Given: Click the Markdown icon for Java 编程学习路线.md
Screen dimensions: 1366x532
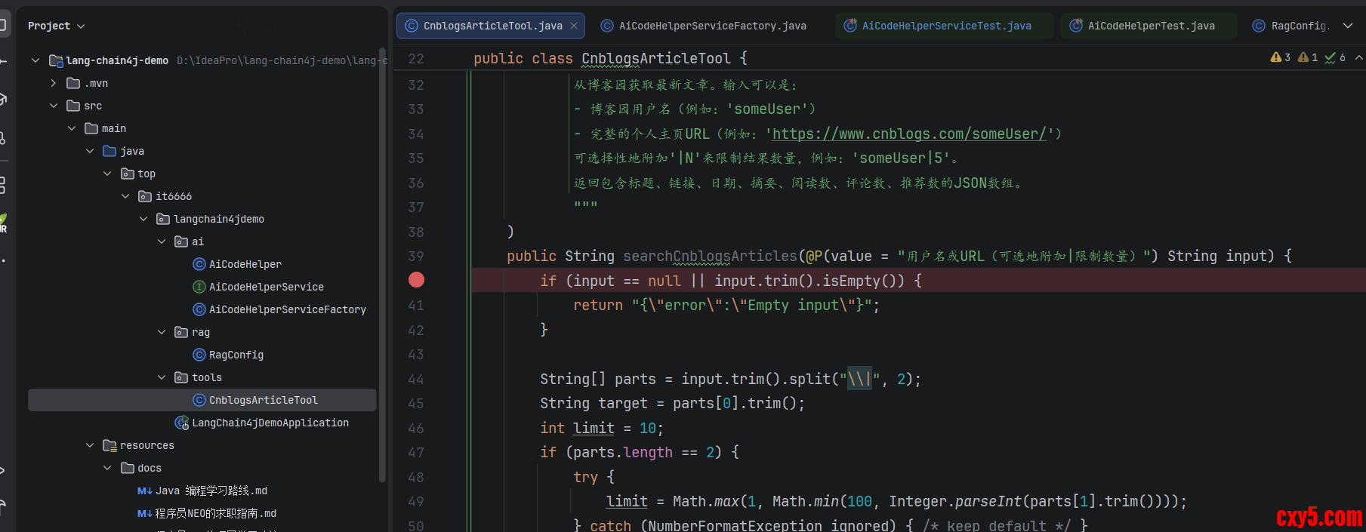Looking at the screenshot, I should click(144, 490).
